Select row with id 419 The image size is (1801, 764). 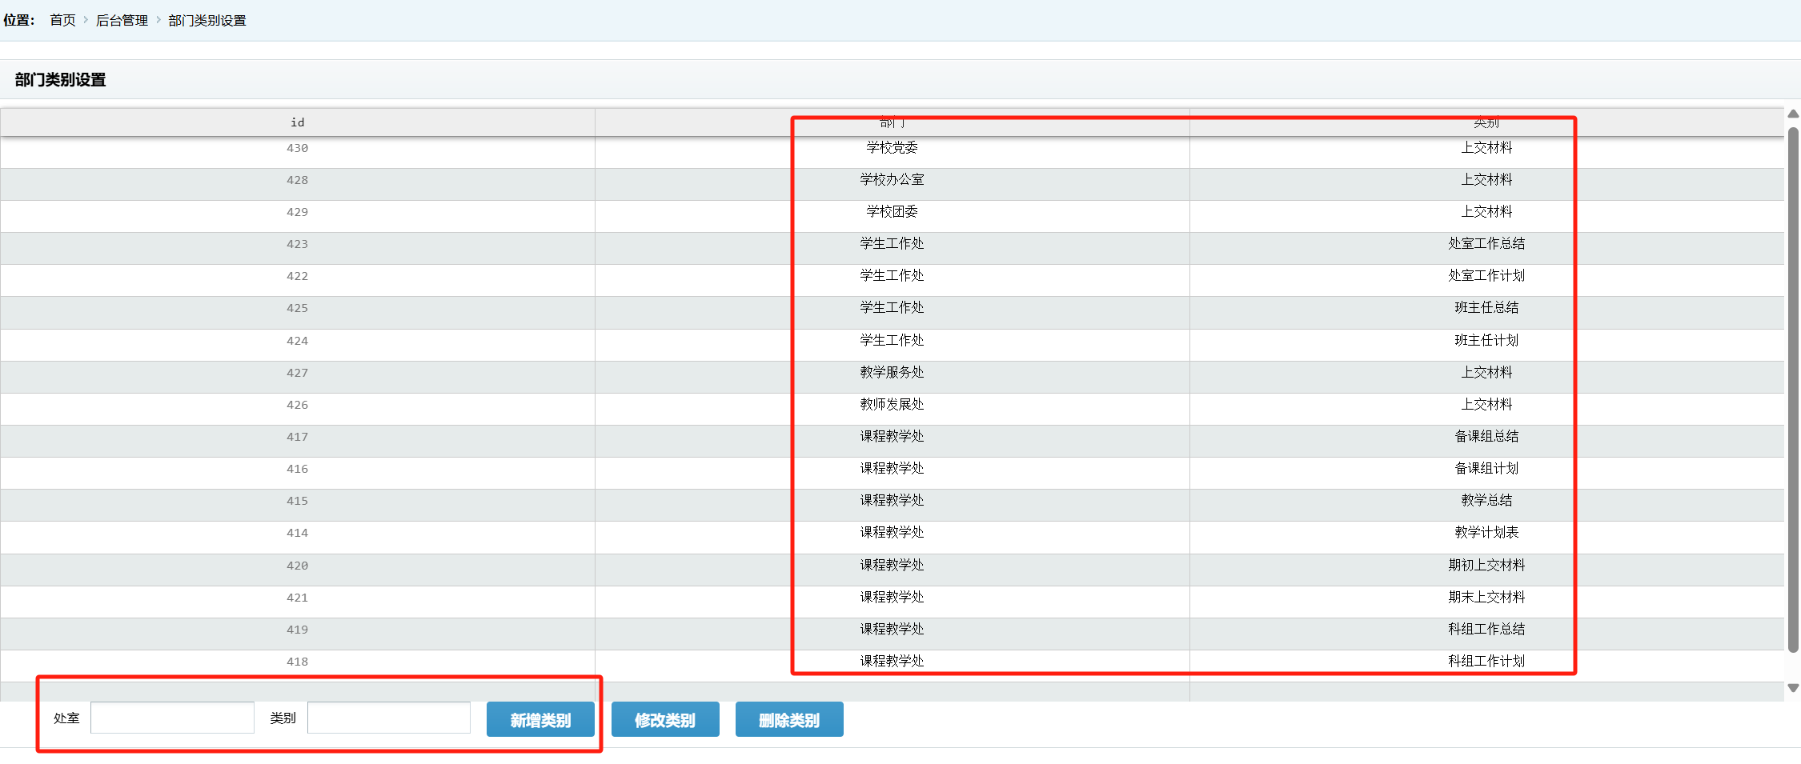(x=892, y=634)
